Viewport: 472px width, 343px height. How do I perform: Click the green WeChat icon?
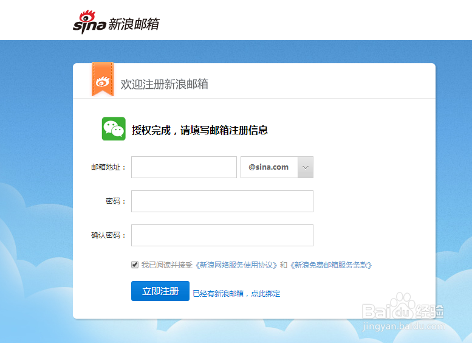click(114, 129)
